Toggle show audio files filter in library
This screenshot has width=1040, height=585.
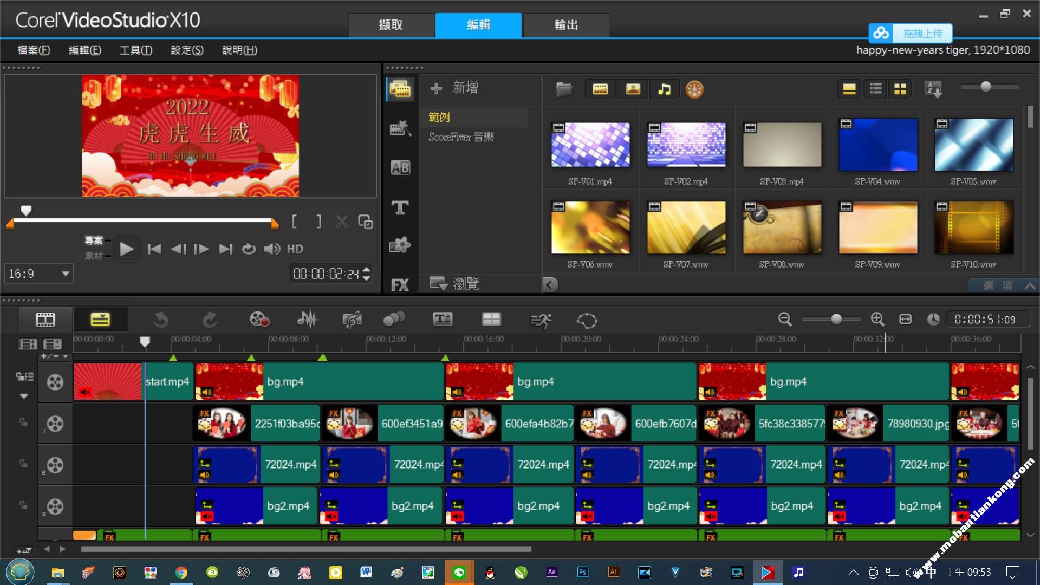pos(664,89)
